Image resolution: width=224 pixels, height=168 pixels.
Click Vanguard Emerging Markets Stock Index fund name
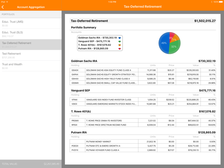point(111,104)
